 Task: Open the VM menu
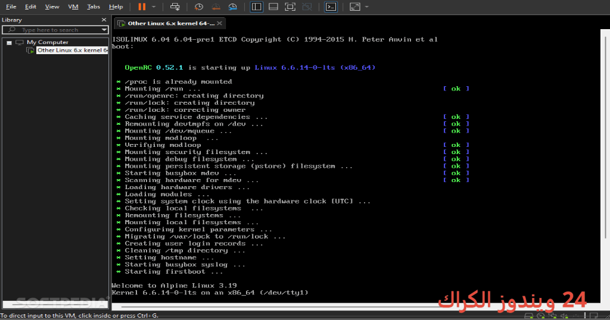tap(73, 7)
